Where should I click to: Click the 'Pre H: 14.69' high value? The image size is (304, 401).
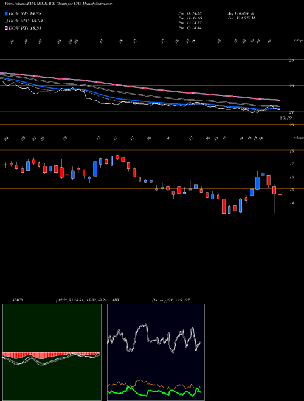[x=191, y=18]
